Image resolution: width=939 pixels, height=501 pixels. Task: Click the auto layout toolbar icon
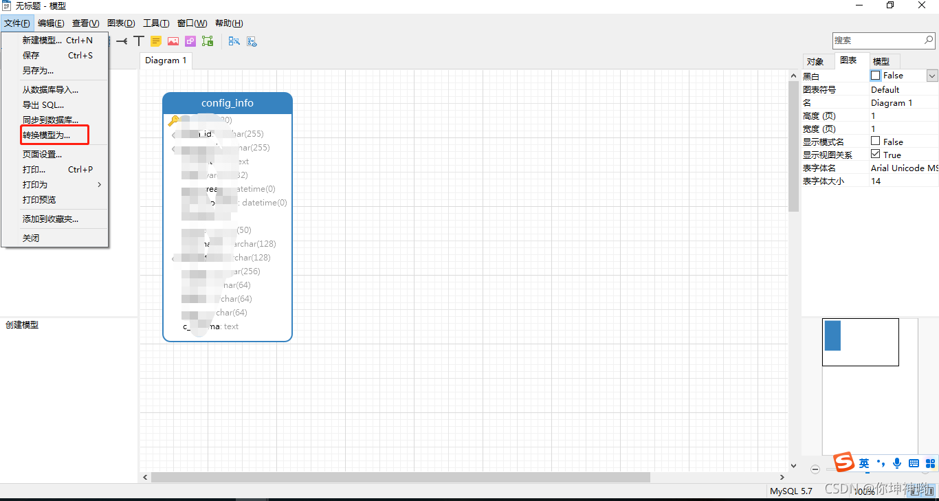coord(234,41)
